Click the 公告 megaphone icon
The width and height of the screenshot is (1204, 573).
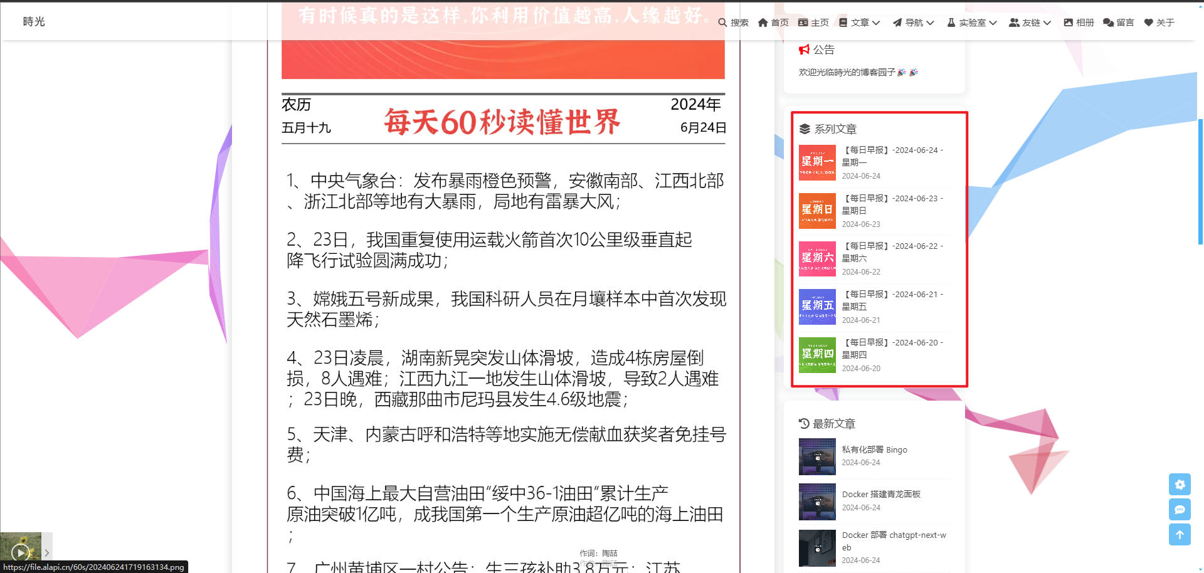[805, 50]
